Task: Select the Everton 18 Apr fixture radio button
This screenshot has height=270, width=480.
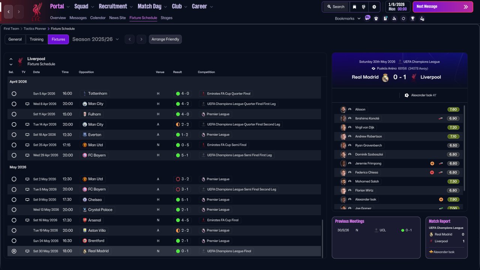Action: click(x=14, y=135)
